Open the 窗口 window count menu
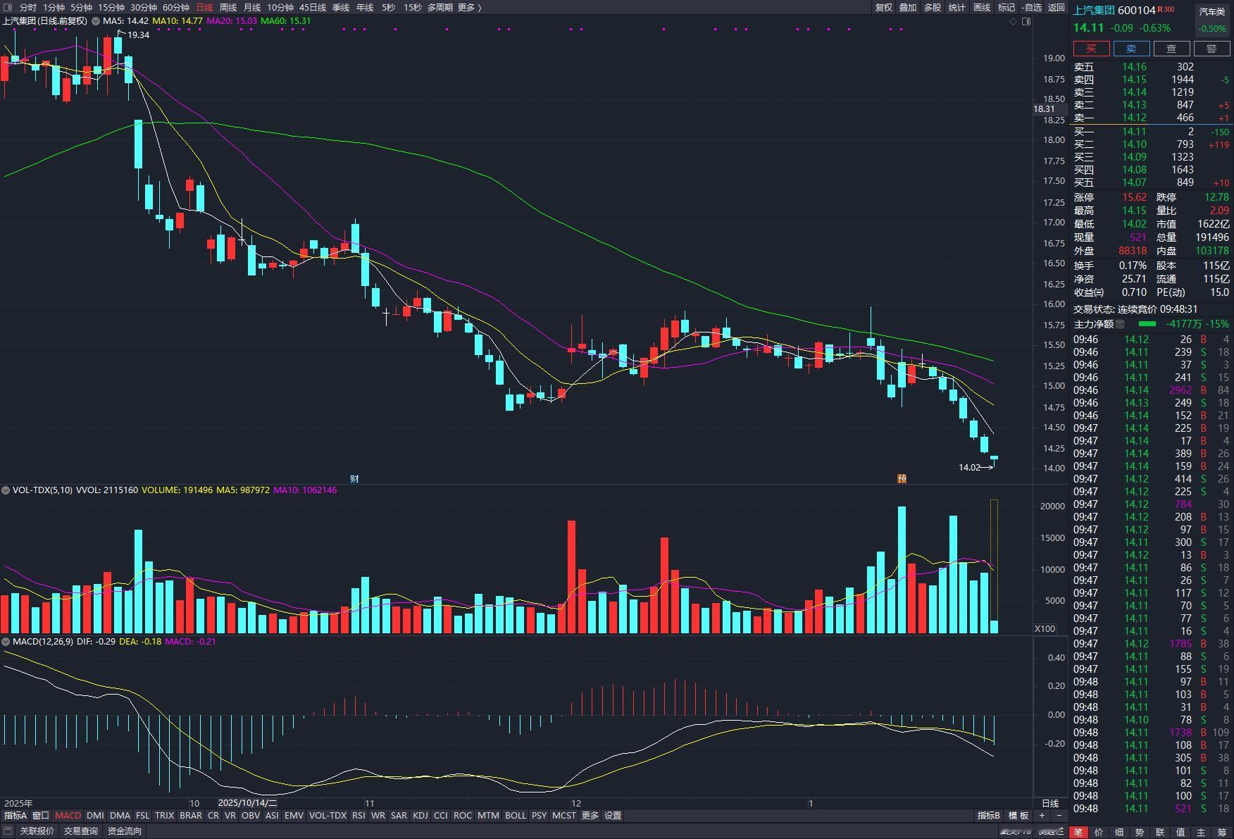 click(x=41, y=816)
